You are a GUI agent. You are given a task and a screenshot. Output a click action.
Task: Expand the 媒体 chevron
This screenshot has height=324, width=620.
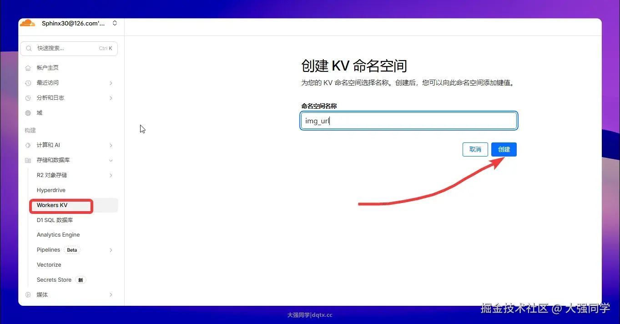(111, 295)
